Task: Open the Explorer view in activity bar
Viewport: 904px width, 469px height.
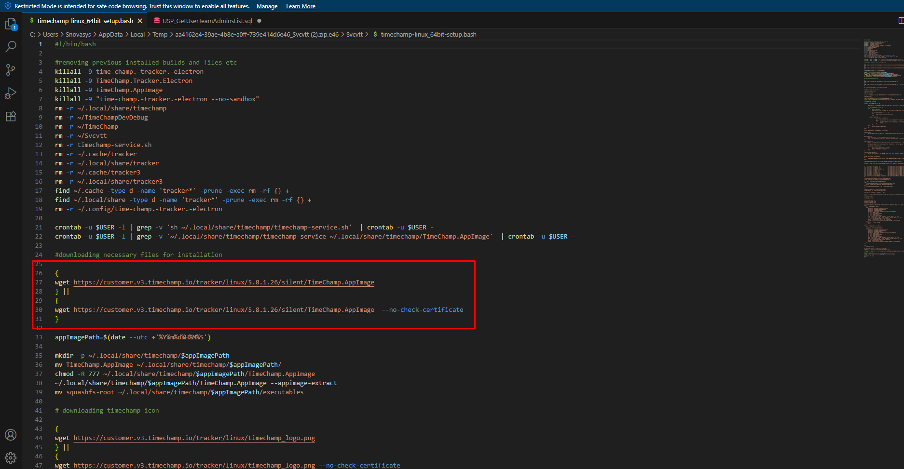Action: 11,24
